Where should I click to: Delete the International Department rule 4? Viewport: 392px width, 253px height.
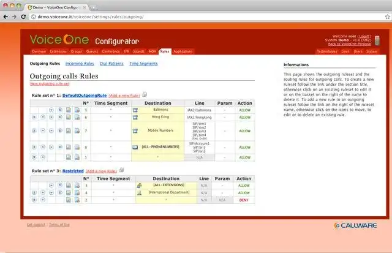click(77, 192)
